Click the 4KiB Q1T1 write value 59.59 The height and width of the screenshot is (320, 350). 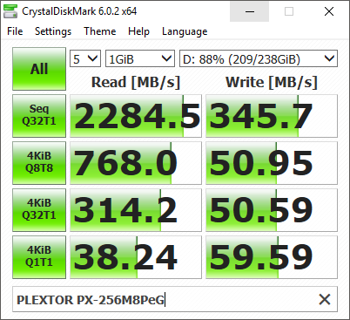[x=272, y=257]
